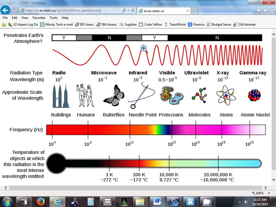The width and height of the screenshot is (276, 207).
Task: Click the Atomic Nuclei image
Action: (x=254, y=95)
